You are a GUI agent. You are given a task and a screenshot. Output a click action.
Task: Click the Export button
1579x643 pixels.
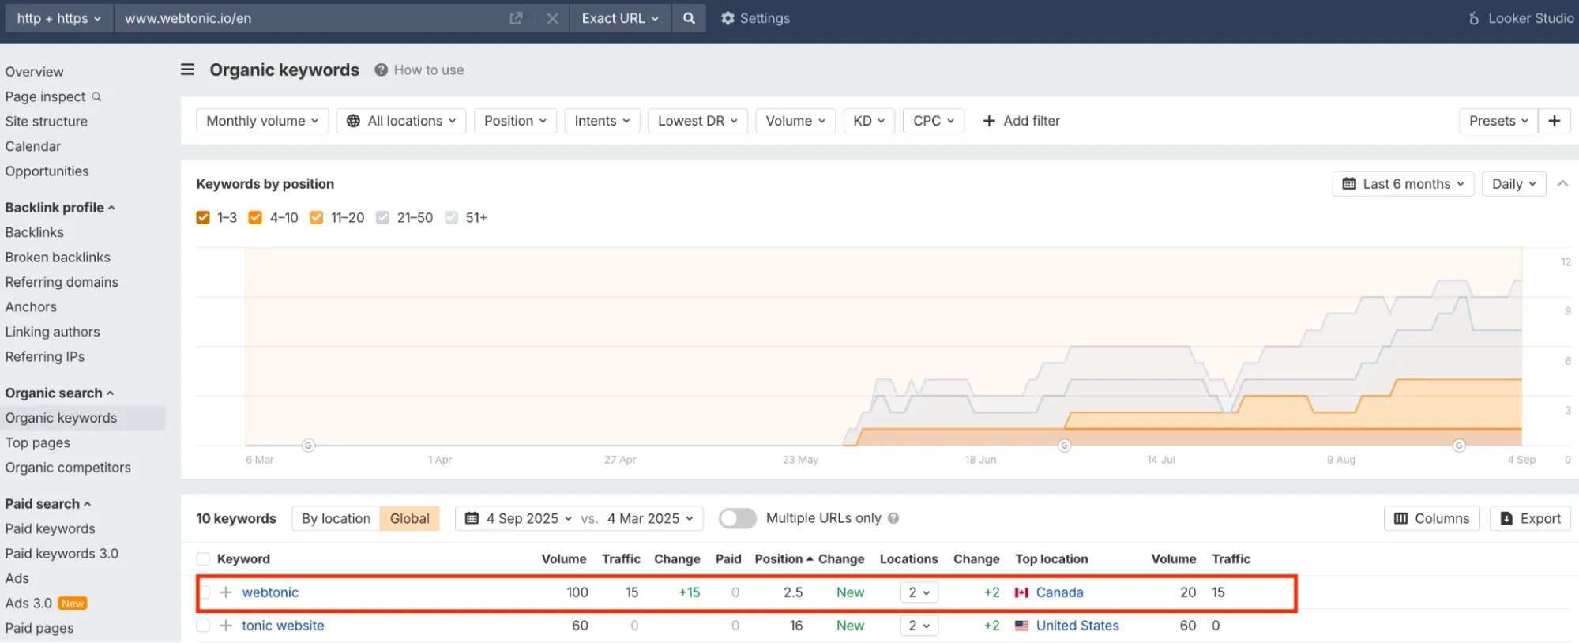click(1530, 518)
